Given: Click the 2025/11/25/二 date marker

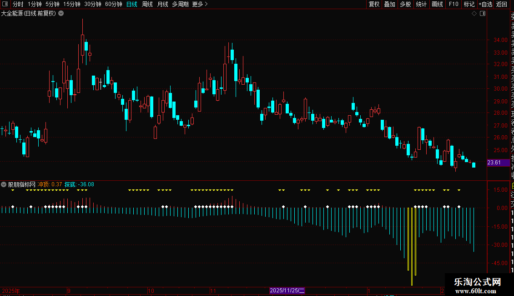Looking at the screenshot, I should coord(287,291).
